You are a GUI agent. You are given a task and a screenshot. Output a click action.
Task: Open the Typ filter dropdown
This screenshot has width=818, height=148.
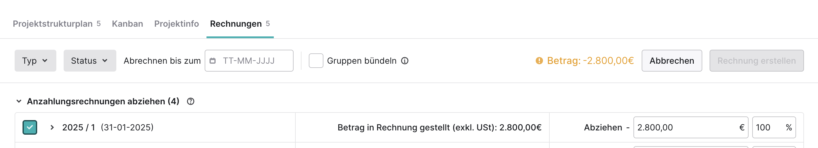[35, 61]
